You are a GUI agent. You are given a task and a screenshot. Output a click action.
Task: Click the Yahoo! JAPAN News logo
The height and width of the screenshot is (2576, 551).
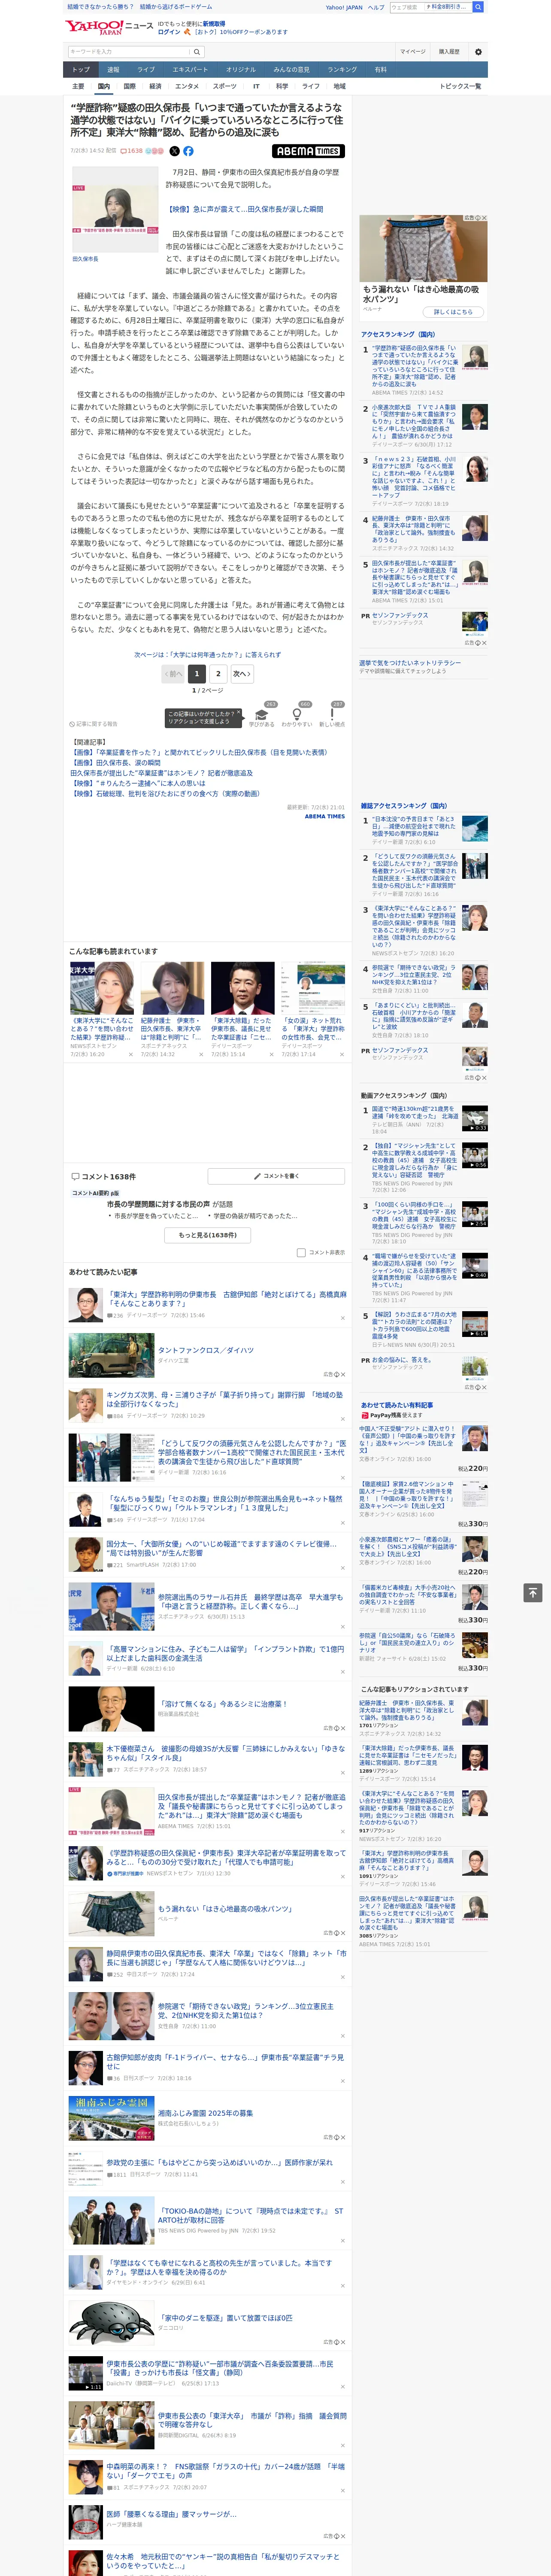point(108,27)
